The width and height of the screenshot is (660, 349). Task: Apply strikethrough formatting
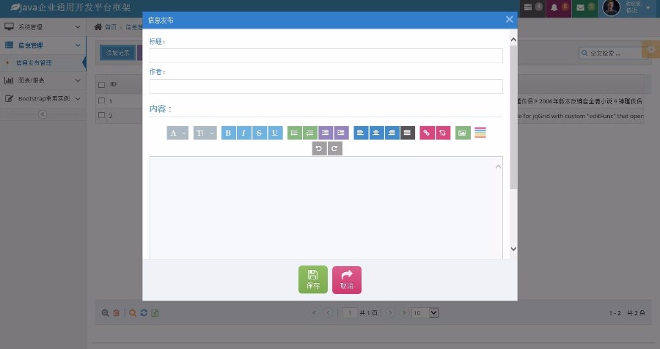pyautogui.click(x=260, y=133)
